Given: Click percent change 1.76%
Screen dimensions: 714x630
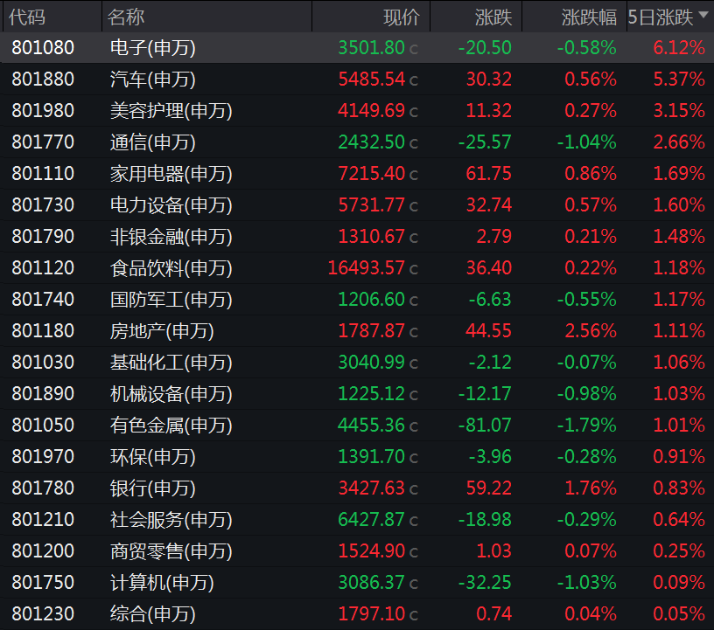Looking at the screenshot, I should (x=591, y=488).
